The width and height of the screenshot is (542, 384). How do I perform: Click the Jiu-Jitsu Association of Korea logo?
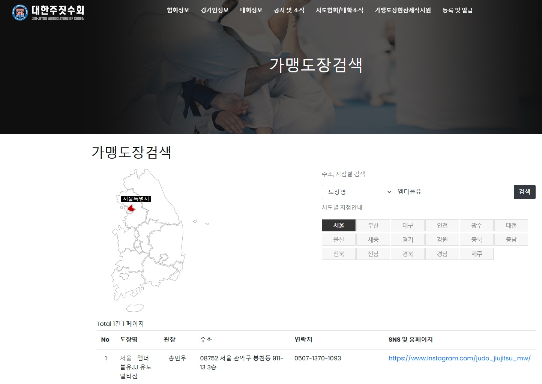click(48, 12)
